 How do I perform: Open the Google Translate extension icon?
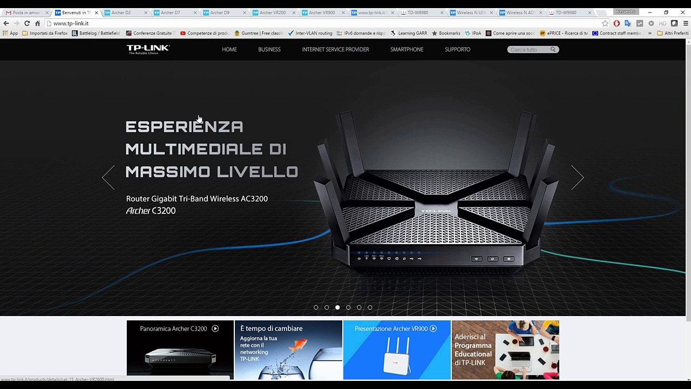tap(628, 23)
